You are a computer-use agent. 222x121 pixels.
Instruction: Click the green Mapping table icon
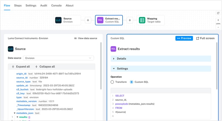tap(142, 20)
